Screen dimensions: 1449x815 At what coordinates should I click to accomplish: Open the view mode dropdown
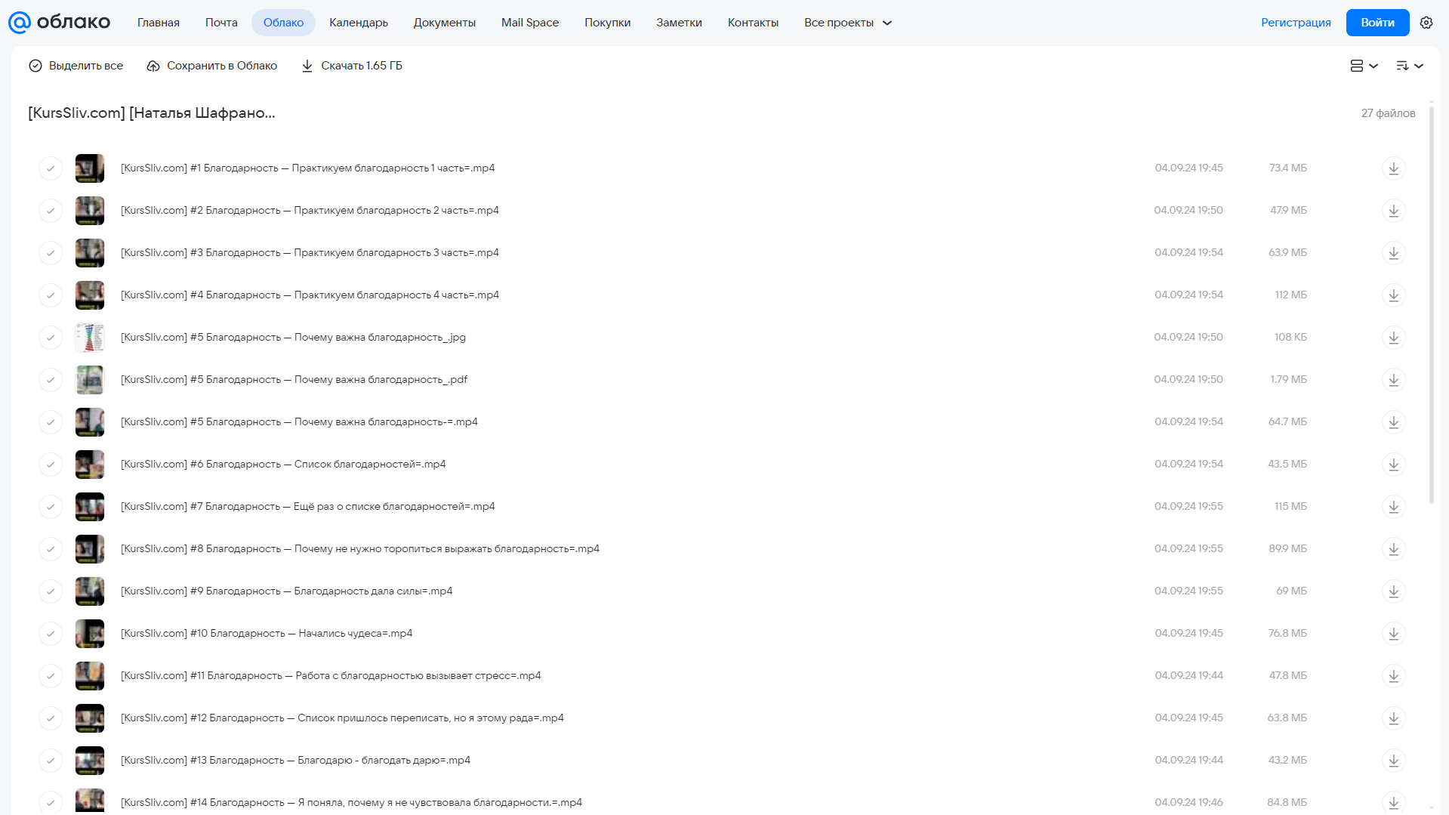tap(1364, 66)
